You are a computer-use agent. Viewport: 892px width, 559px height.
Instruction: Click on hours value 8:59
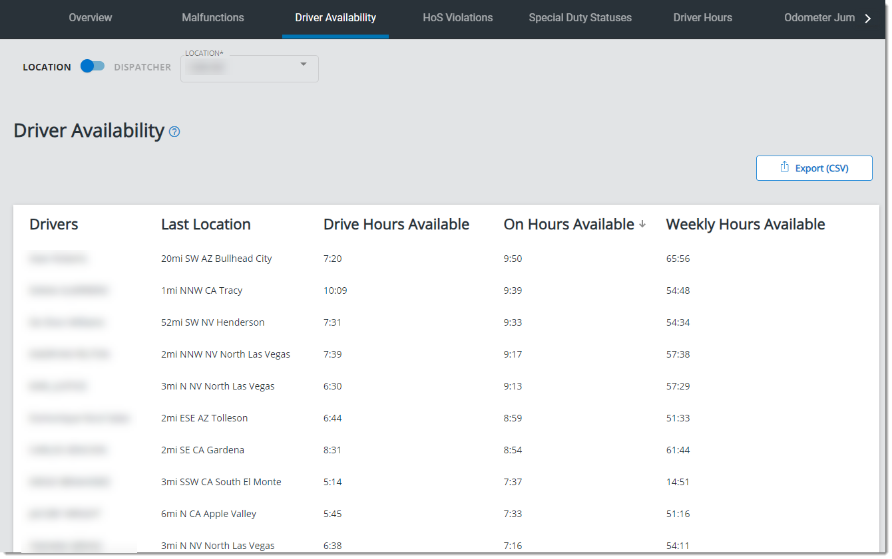(513, 418)
